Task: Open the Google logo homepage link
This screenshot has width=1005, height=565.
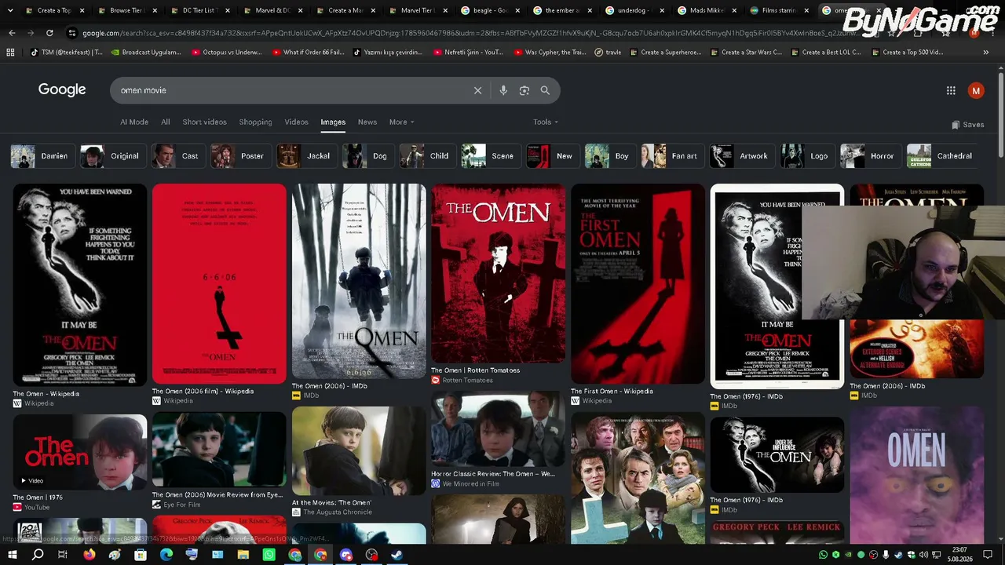Action: tap(62, 89)
